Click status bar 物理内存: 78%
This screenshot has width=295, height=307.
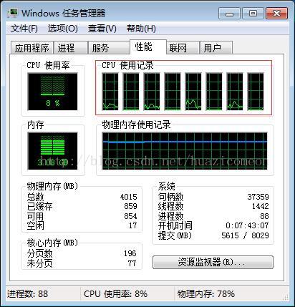[206, 294]
